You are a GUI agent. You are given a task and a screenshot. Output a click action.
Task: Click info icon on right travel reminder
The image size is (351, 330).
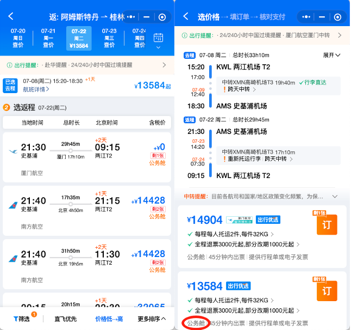click(184, 35)
